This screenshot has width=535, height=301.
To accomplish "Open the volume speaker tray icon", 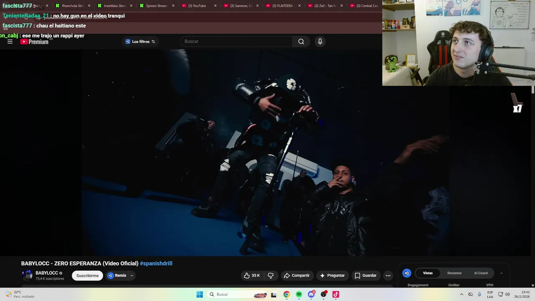I will (x=507, y=294).
